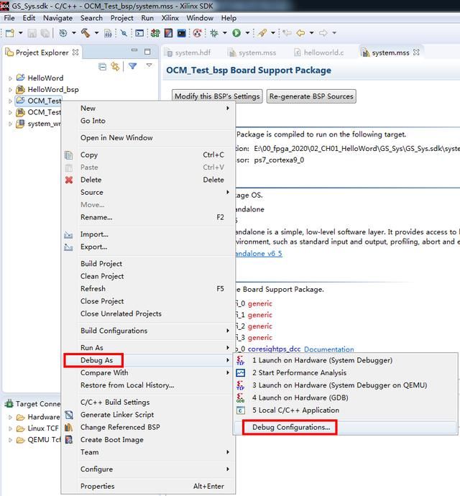The height and width of the screenshot is (496, 460).
Task: Click the Save toolbar icon
Action: (32, 33)
